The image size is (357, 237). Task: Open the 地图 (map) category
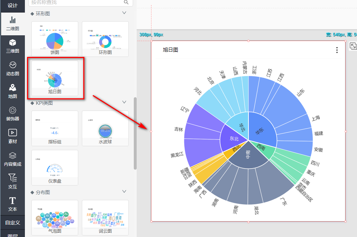coord(13,91)
